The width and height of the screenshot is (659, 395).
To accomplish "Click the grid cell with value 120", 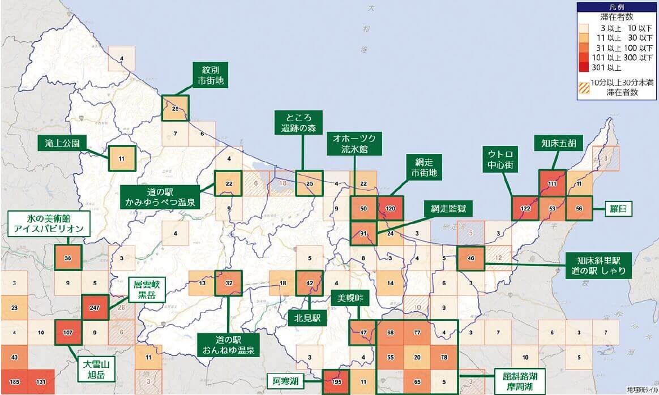I will (x=390, y=208).
